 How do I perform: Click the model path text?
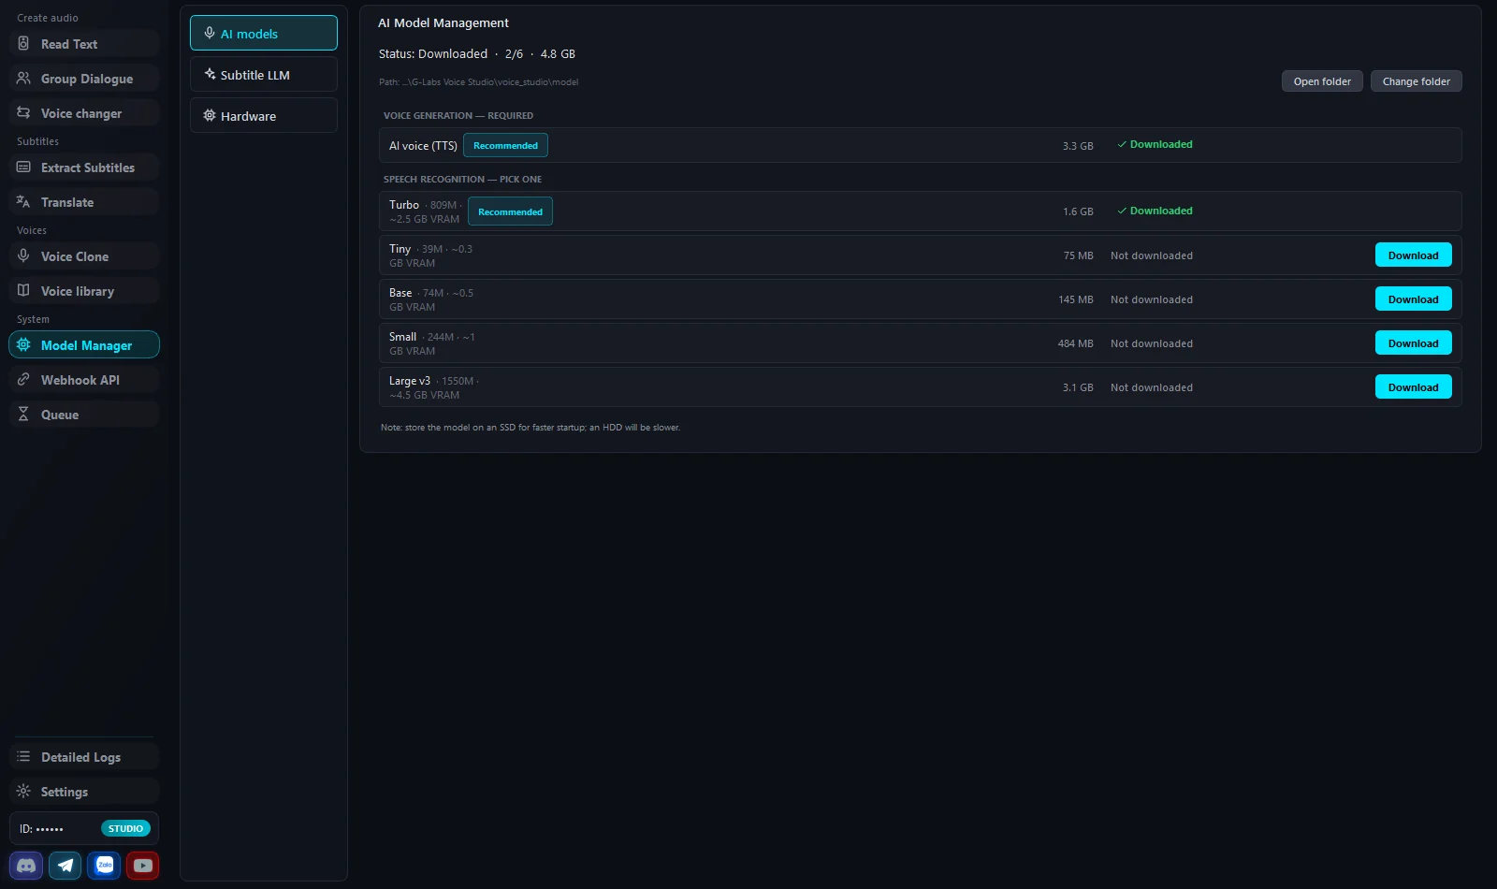478,82
